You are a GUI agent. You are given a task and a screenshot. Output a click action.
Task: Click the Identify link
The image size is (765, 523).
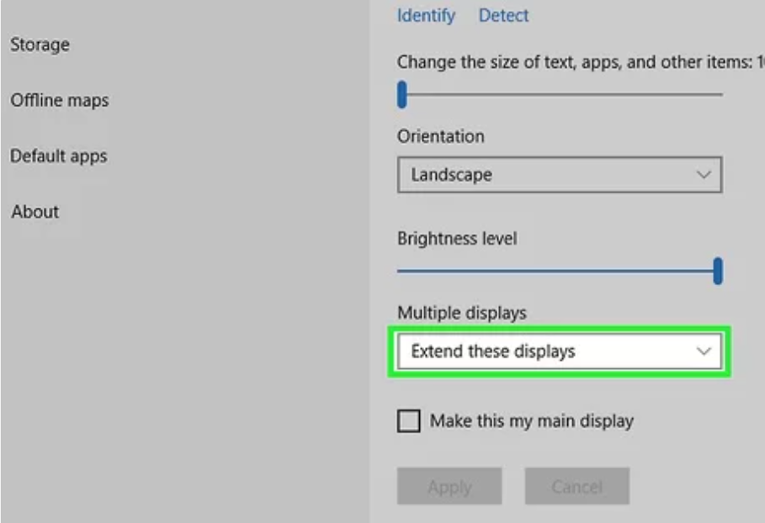[x=426, y=16]
